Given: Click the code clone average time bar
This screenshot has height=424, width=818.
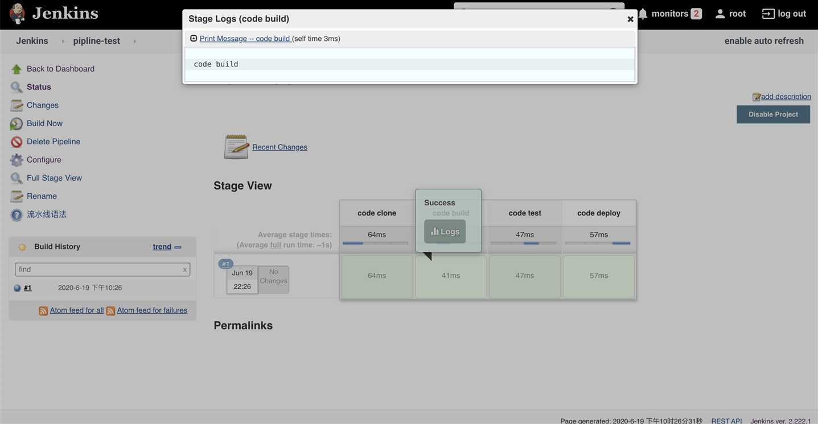Looking at the screenshot, I should point(376,243).
